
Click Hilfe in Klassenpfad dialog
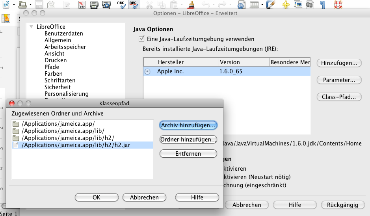tap(197, 197)
